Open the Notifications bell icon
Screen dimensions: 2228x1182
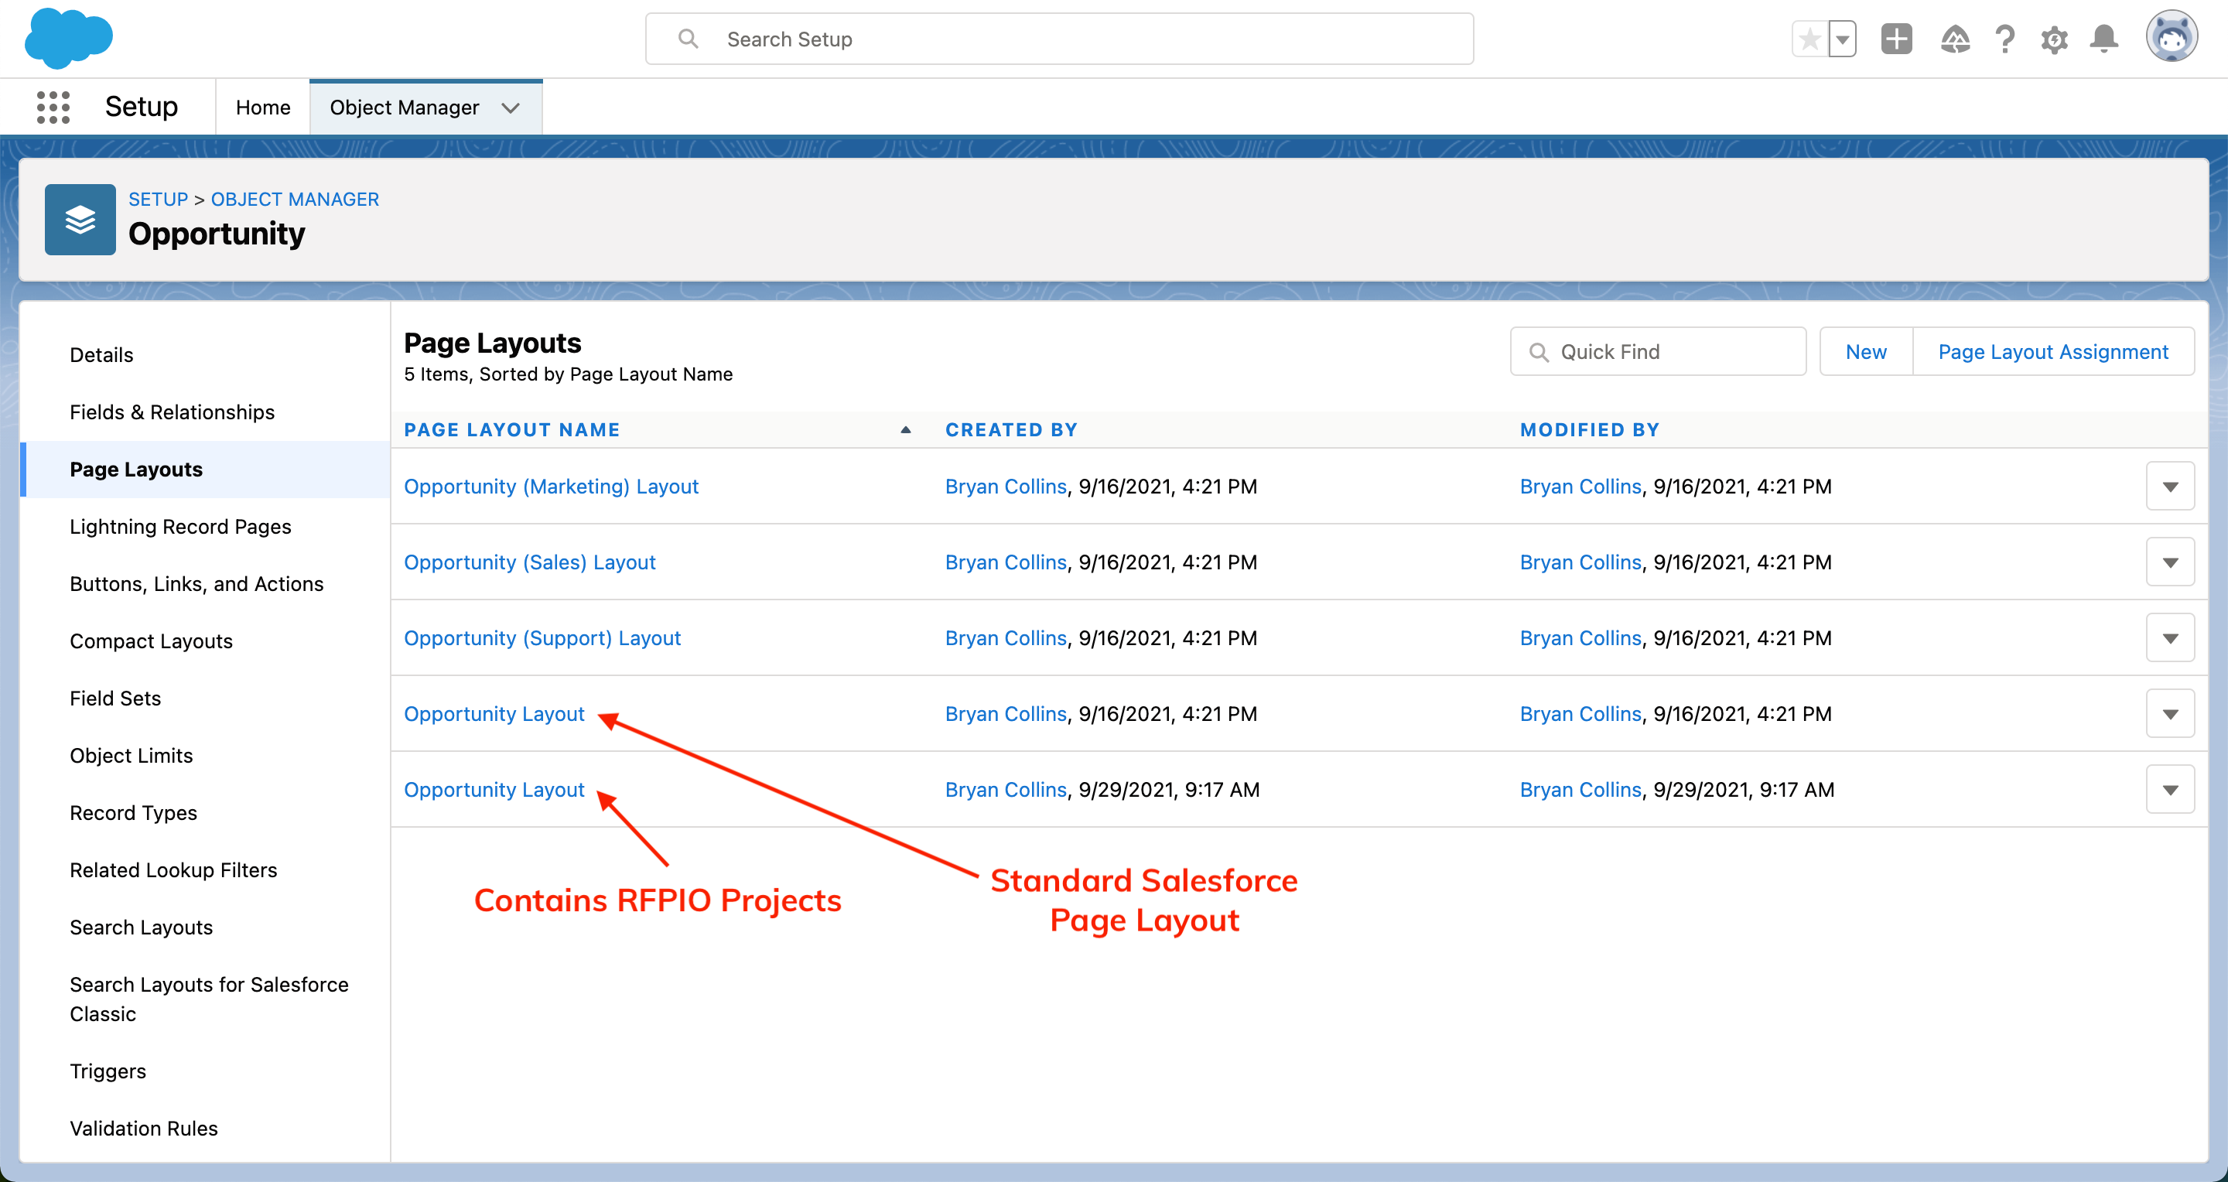click(x=2103, y=39)
